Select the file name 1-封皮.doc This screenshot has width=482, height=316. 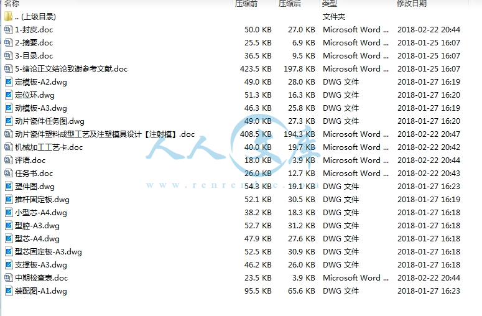pos(34,30)
